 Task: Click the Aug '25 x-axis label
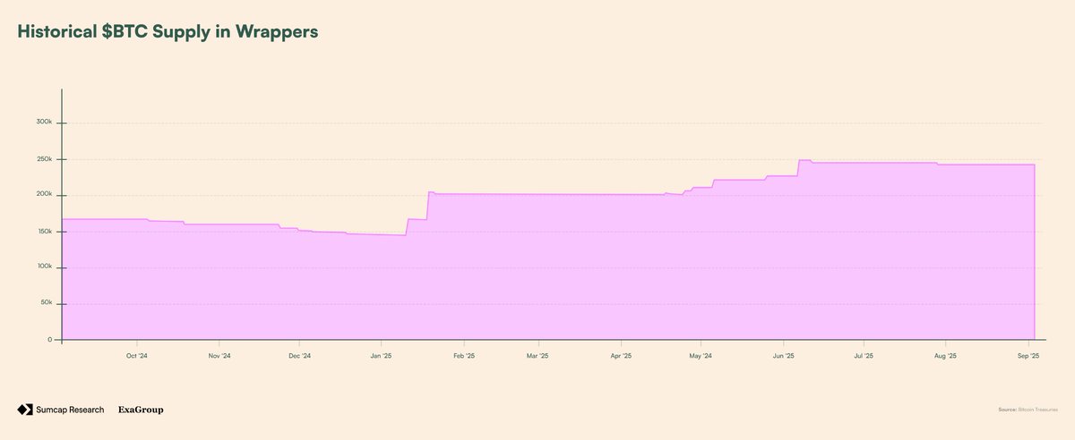(x=946, y=356)
